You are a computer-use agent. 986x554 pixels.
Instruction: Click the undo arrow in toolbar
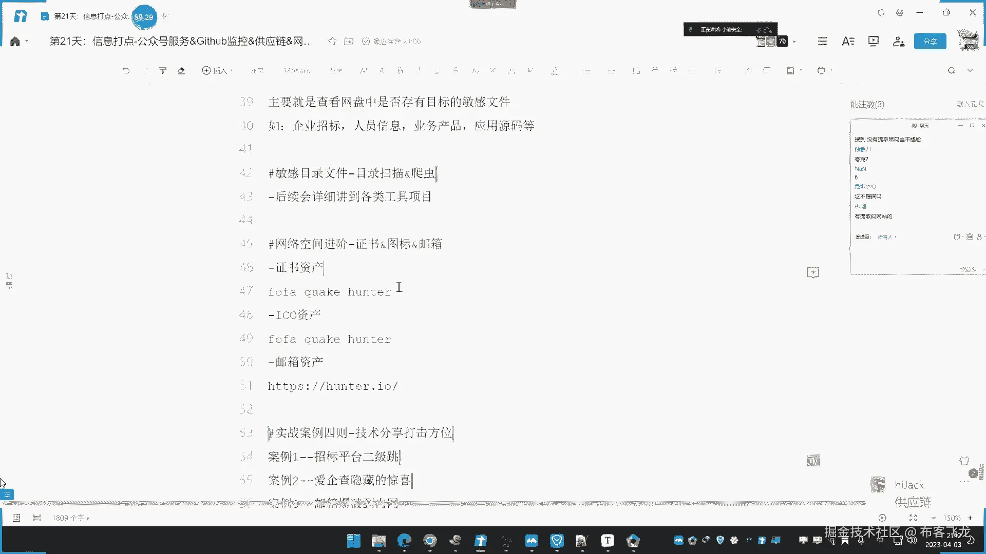126,71
